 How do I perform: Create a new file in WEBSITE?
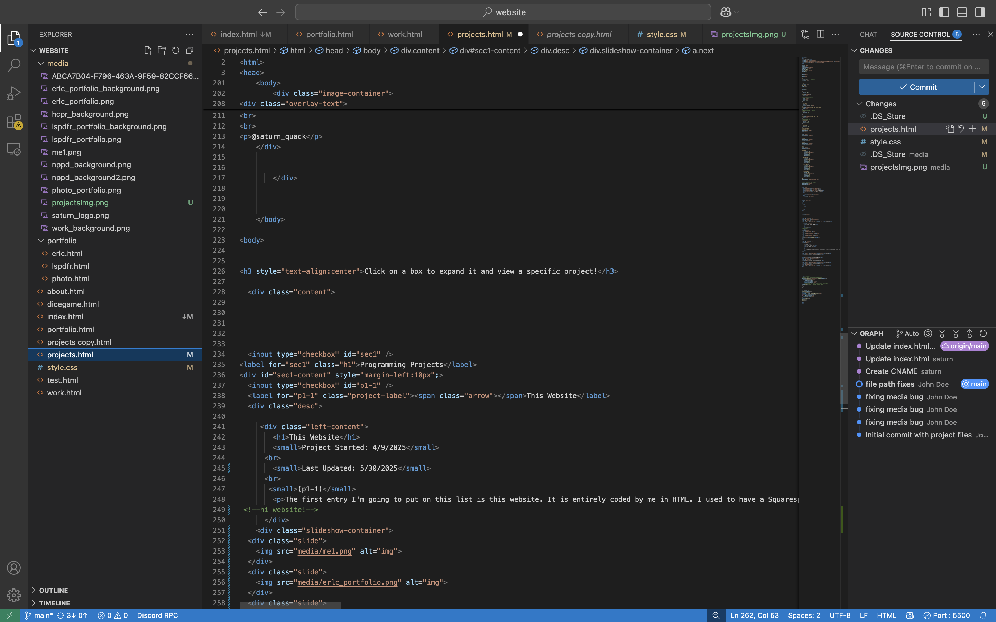click(x=148, y=50)
